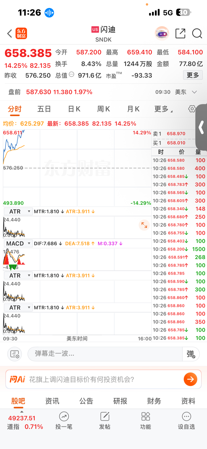Open the search magnifier icon
This screenshot has height=449, width=207.
pos(197,33)
